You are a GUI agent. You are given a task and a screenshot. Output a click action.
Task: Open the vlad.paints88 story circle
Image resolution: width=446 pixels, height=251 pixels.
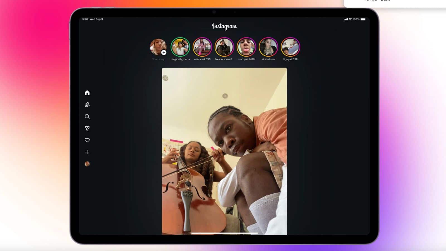(246, 47)
